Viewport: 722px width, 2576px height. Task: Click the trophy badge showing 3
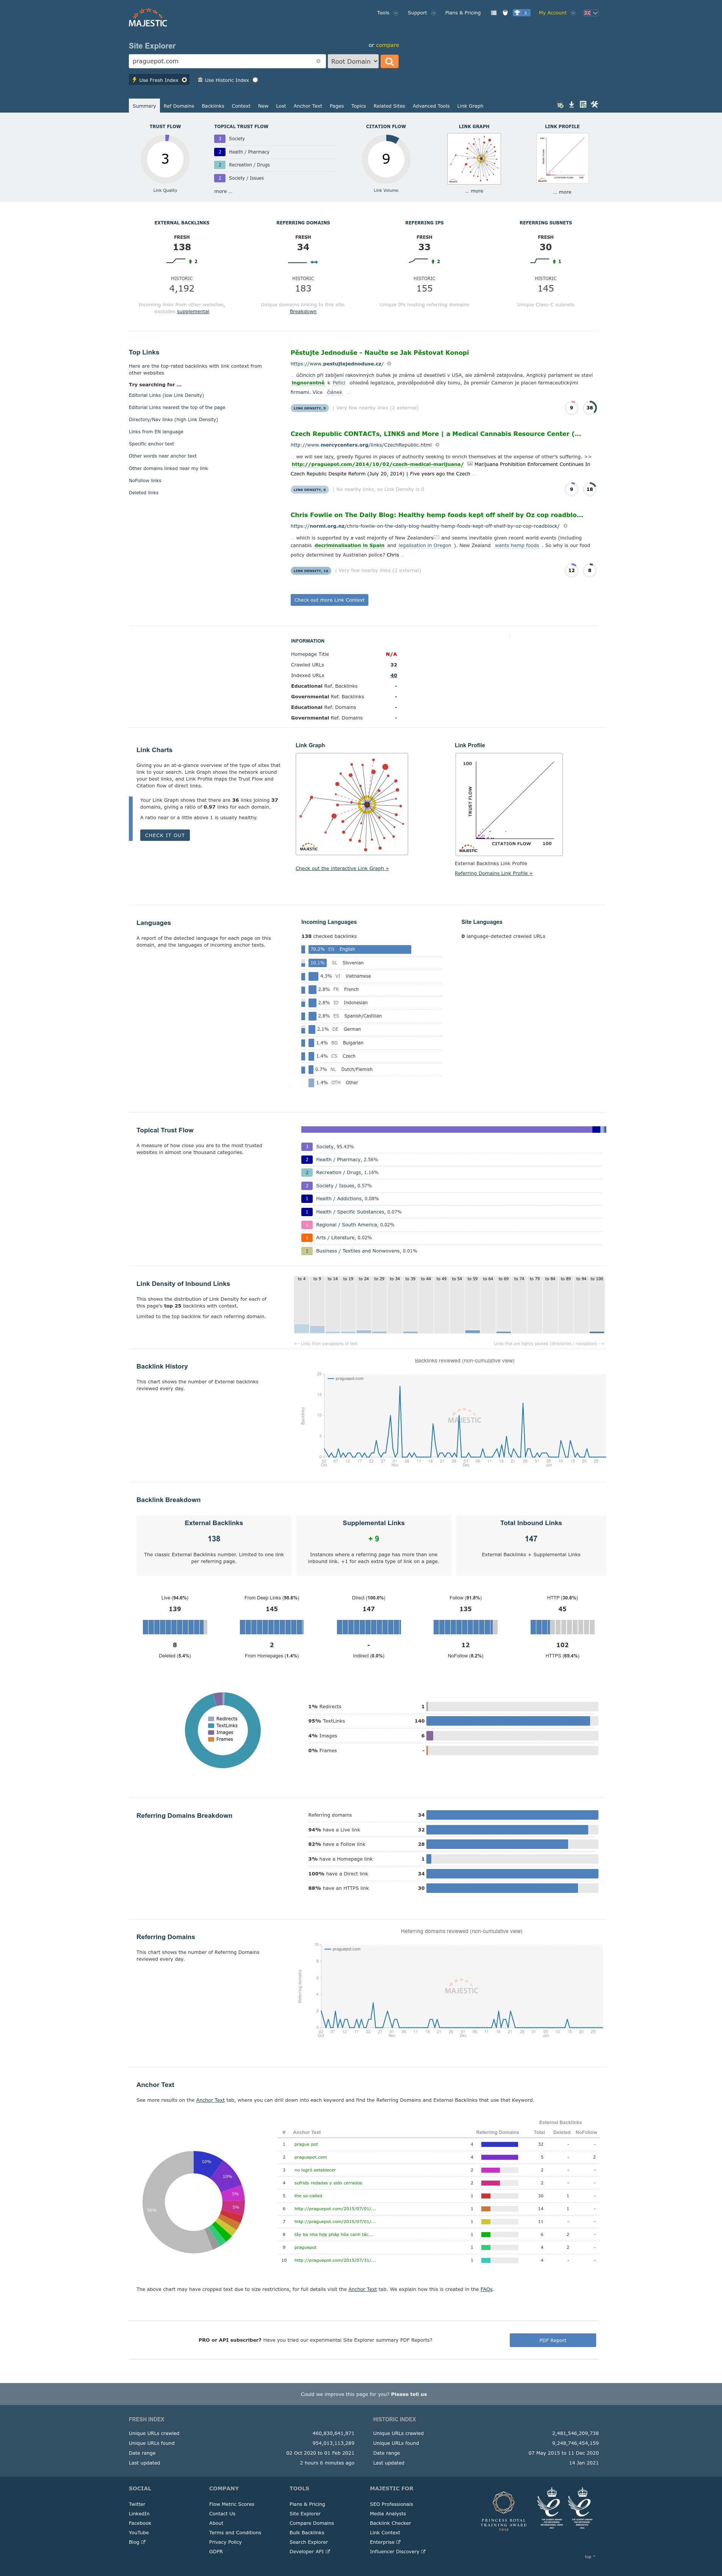pos(522,13)
